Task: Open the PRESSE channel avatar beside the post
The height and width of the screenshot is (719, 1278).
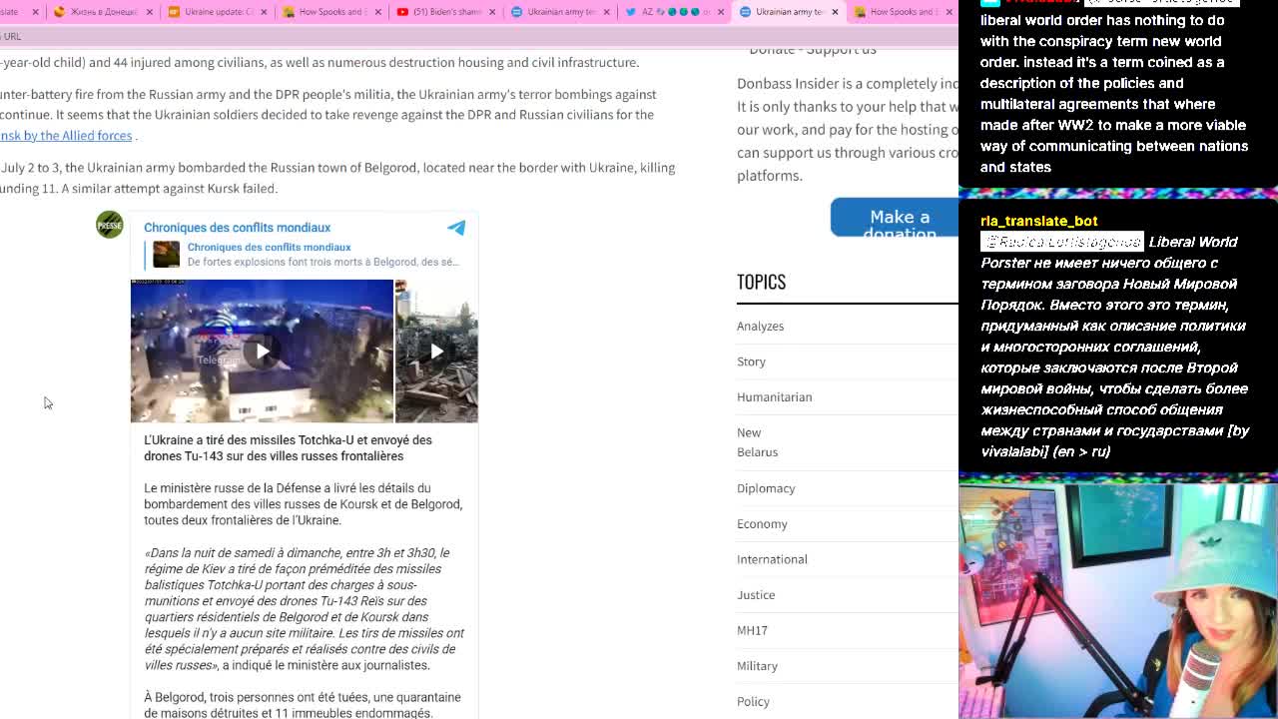Action: point(110,225)
